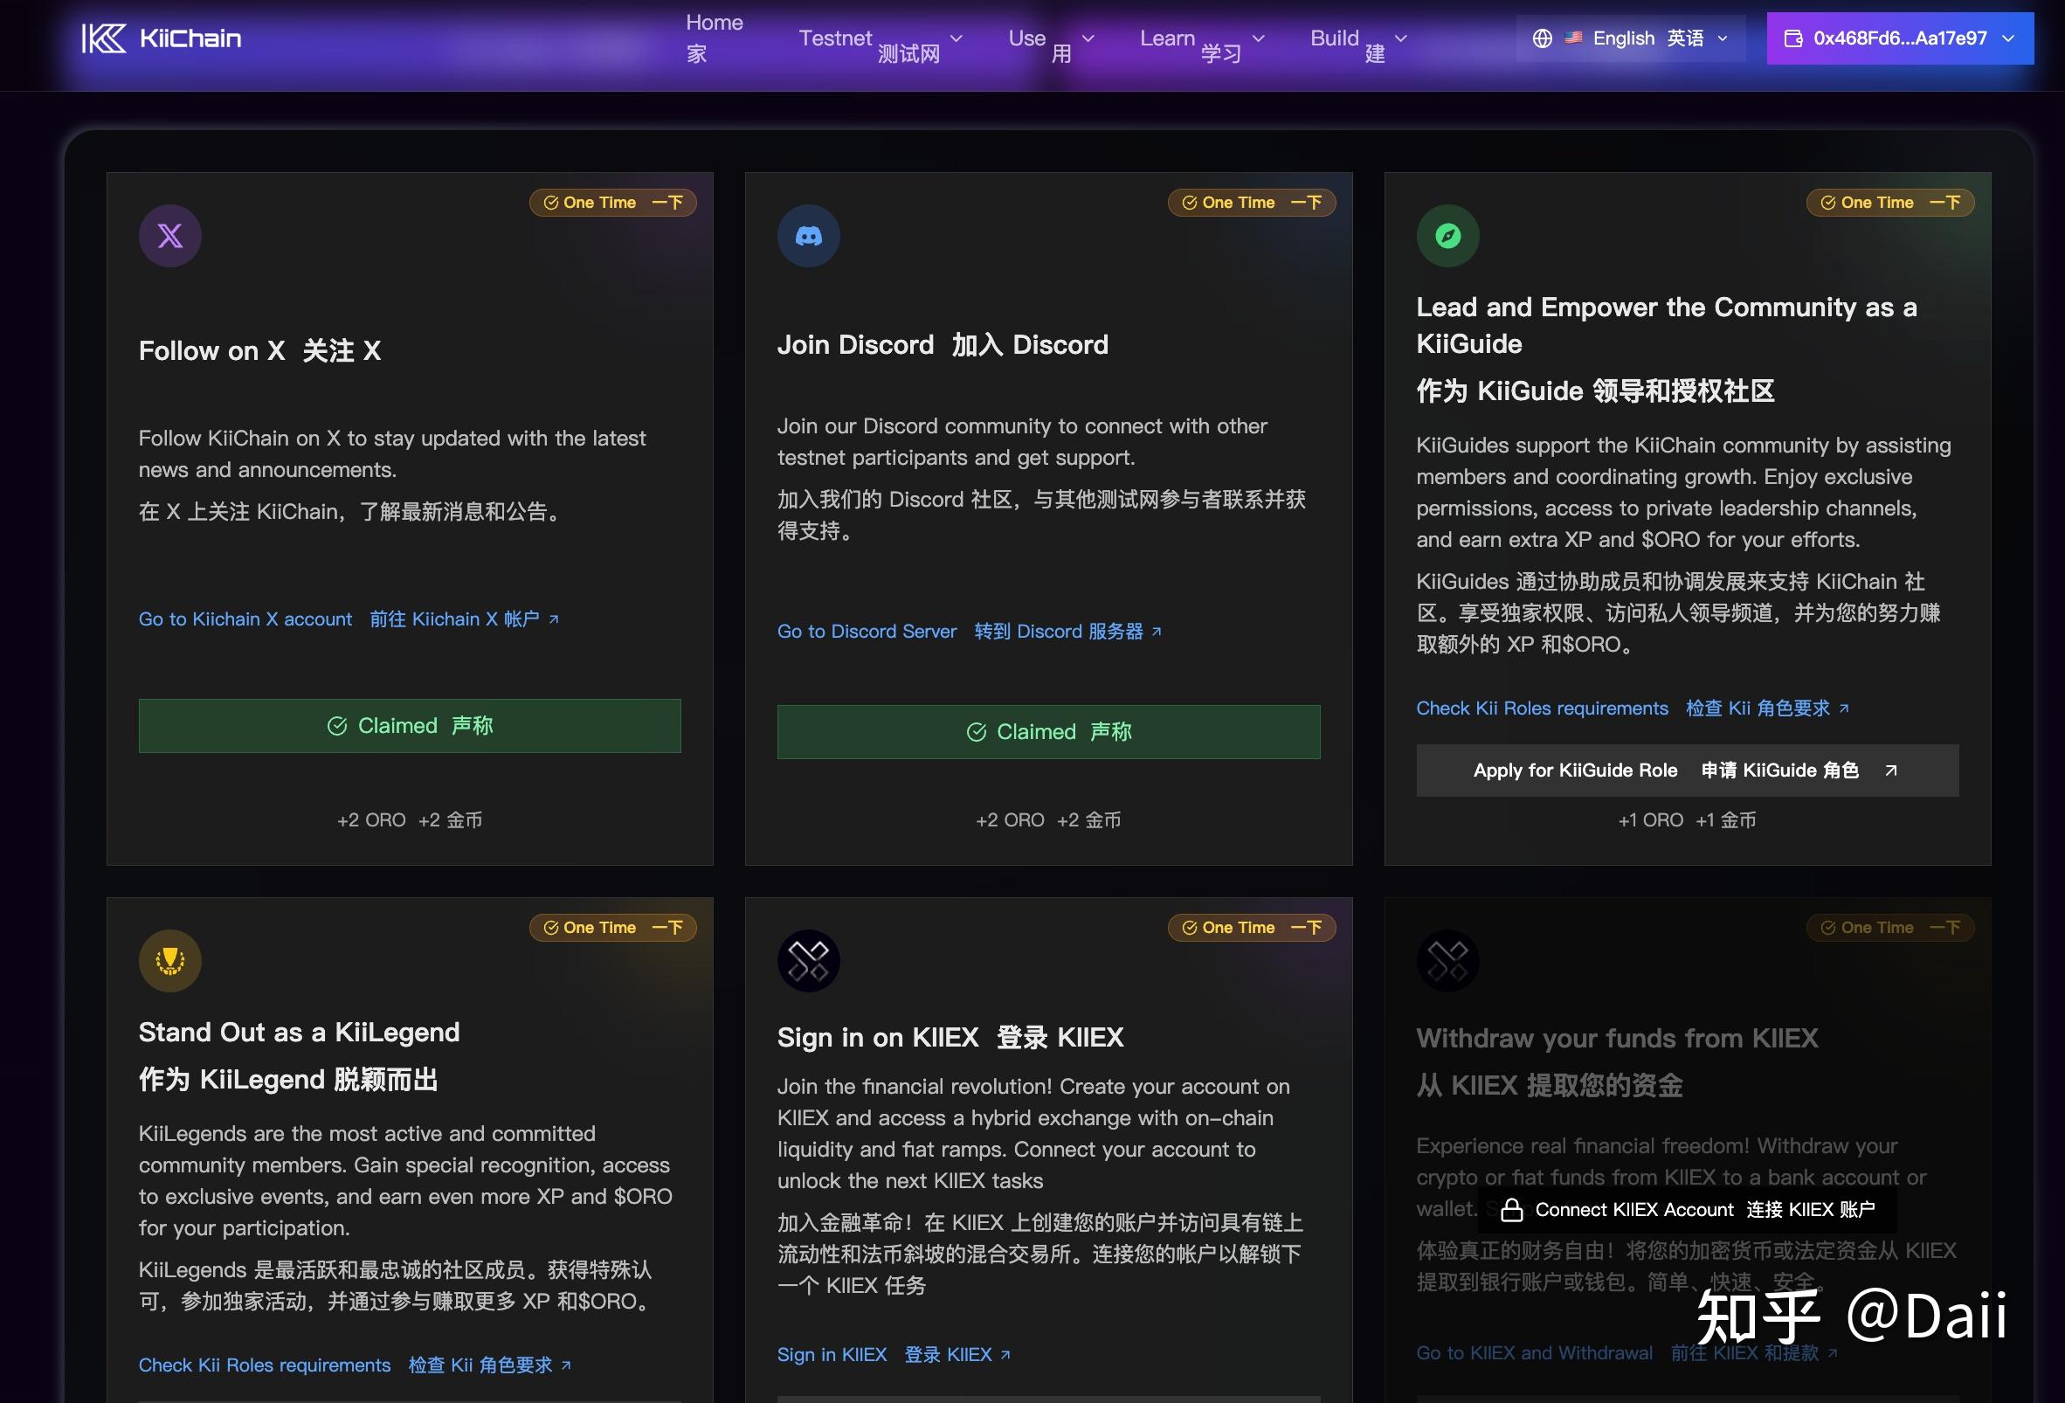Click Connect KIIEX Account lock overlay
This screenshot has width=2065, height=1403.
(1688, 1209)
